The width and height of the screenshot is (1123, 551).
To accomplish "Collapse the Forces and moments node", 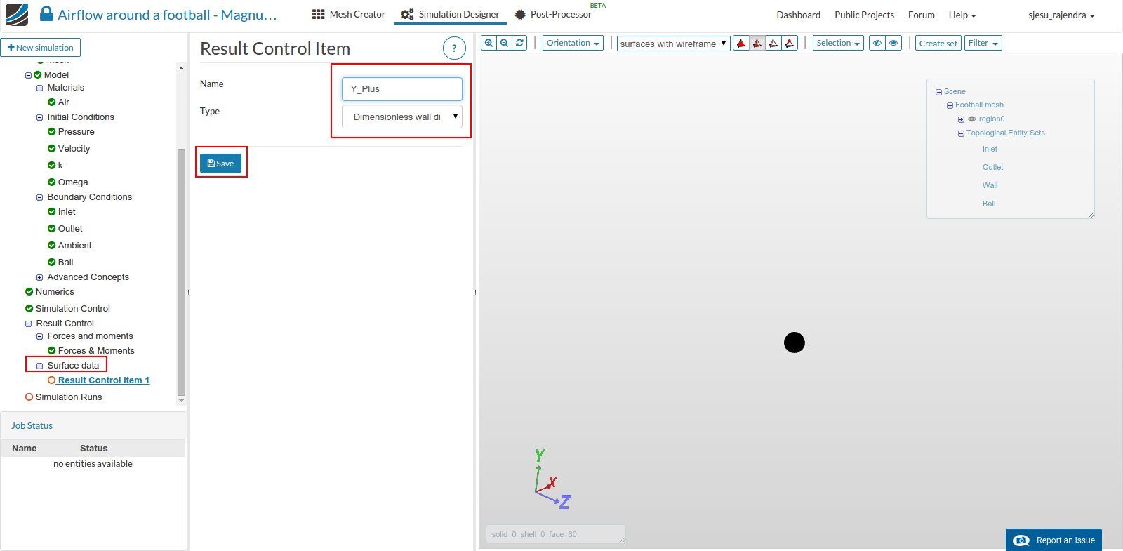I will (40, 337).
